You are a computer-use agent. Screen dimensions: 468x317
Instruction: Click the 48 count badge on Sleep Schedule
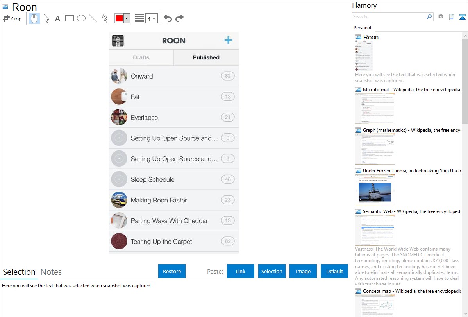tap(228, 179)
